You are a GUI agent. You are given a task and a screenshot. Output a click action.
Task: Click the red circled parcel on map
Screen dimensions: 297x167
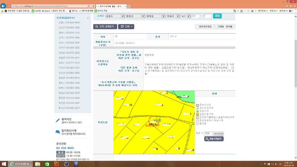click(x=154, y=121)
